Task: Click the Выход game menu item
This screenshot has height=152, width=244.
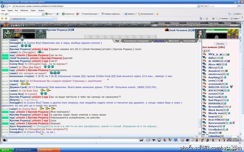Action: click(228, 23)
